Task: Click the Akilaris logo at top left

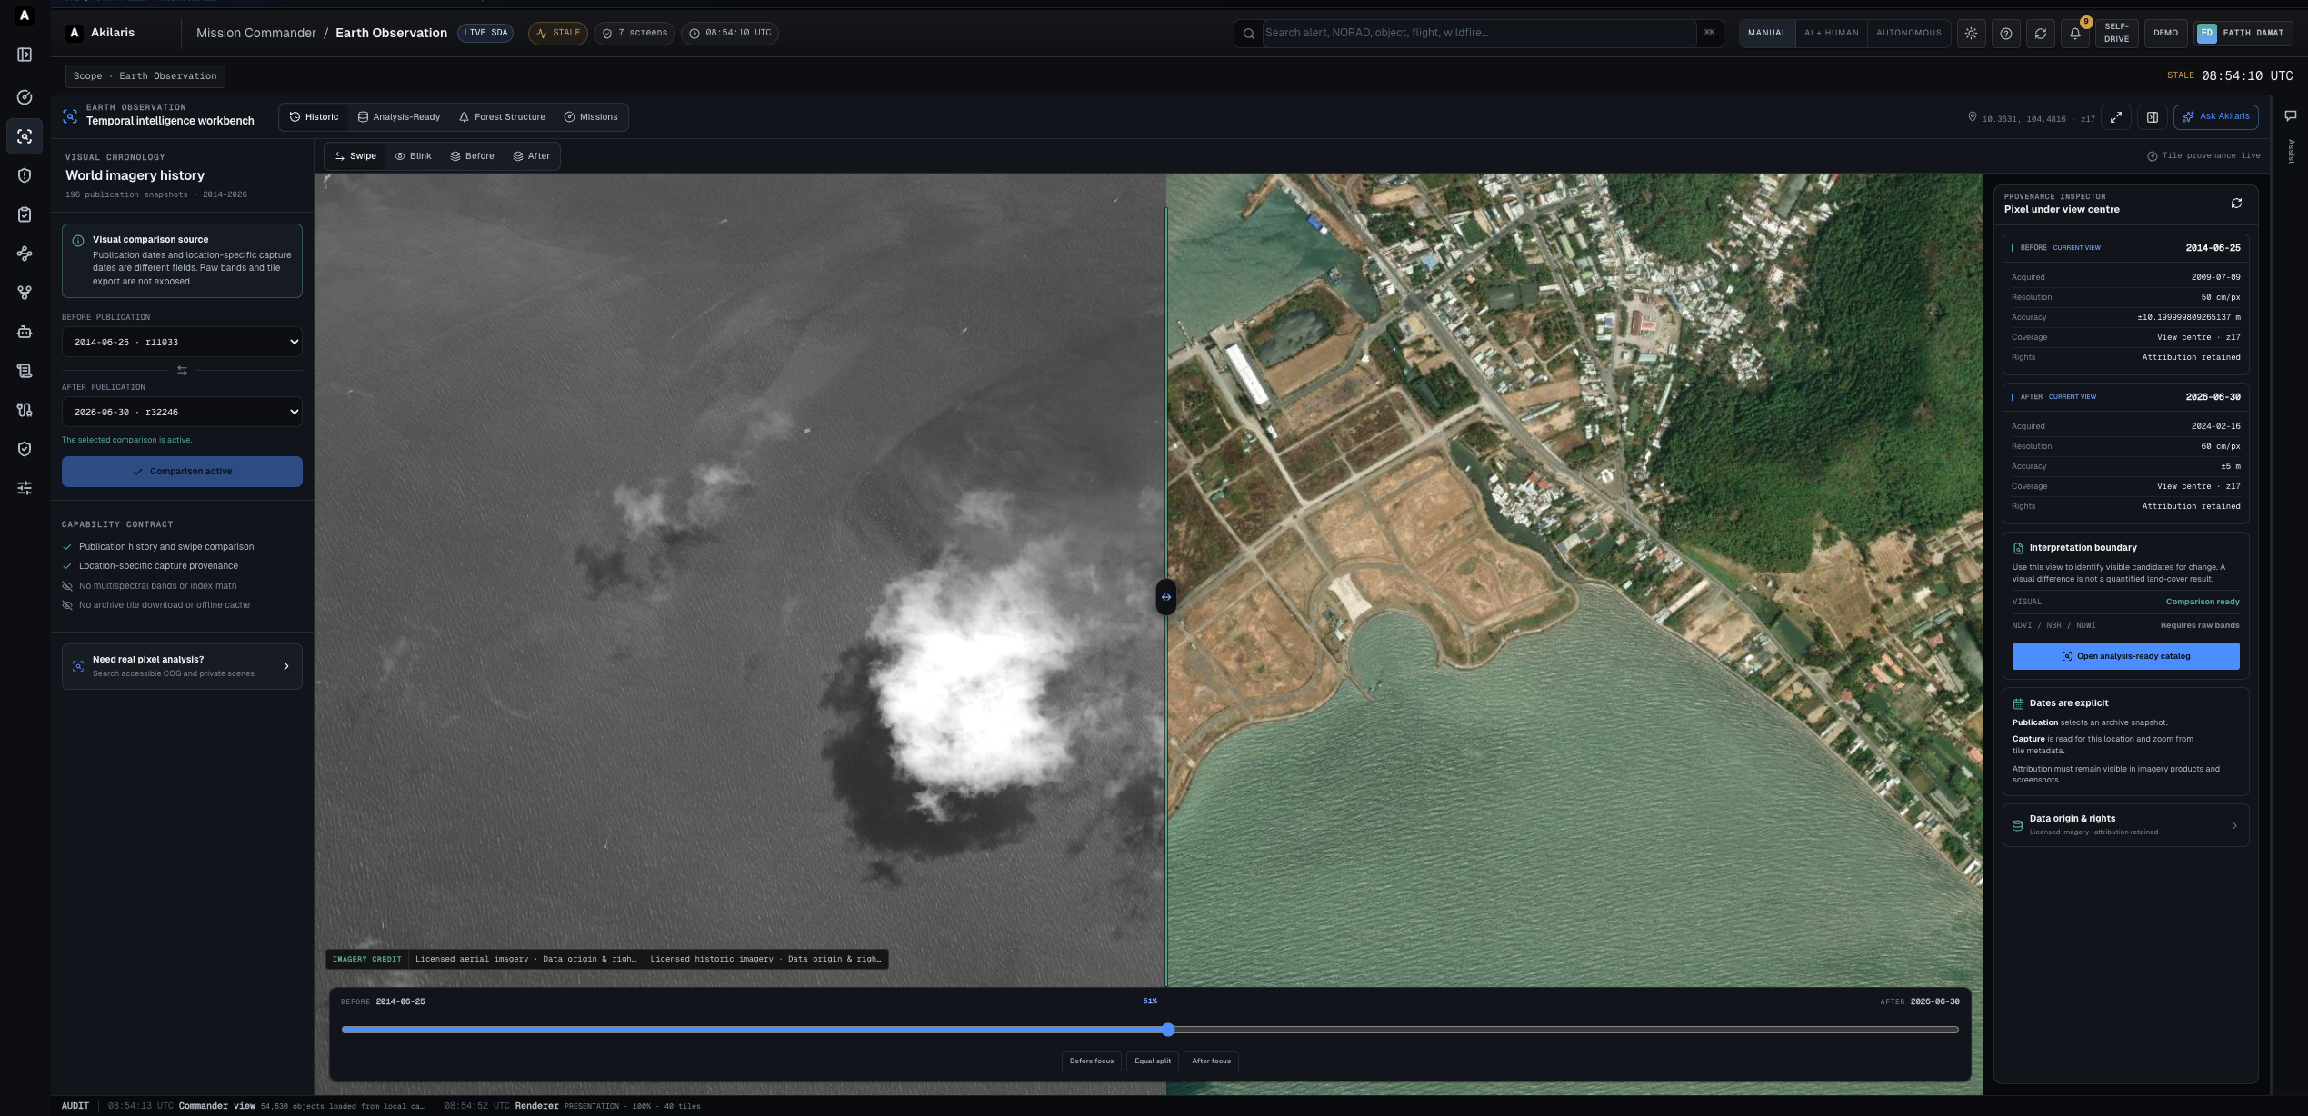Action: click(x=75, y=33)
